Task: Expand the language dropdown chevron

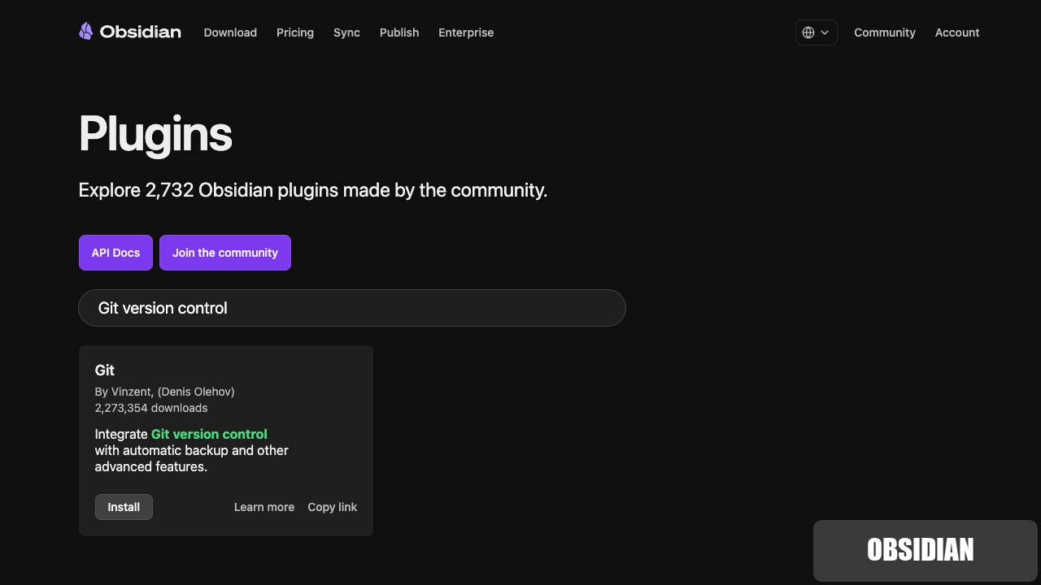Action: pyautogui.click(x=824, y=32)
